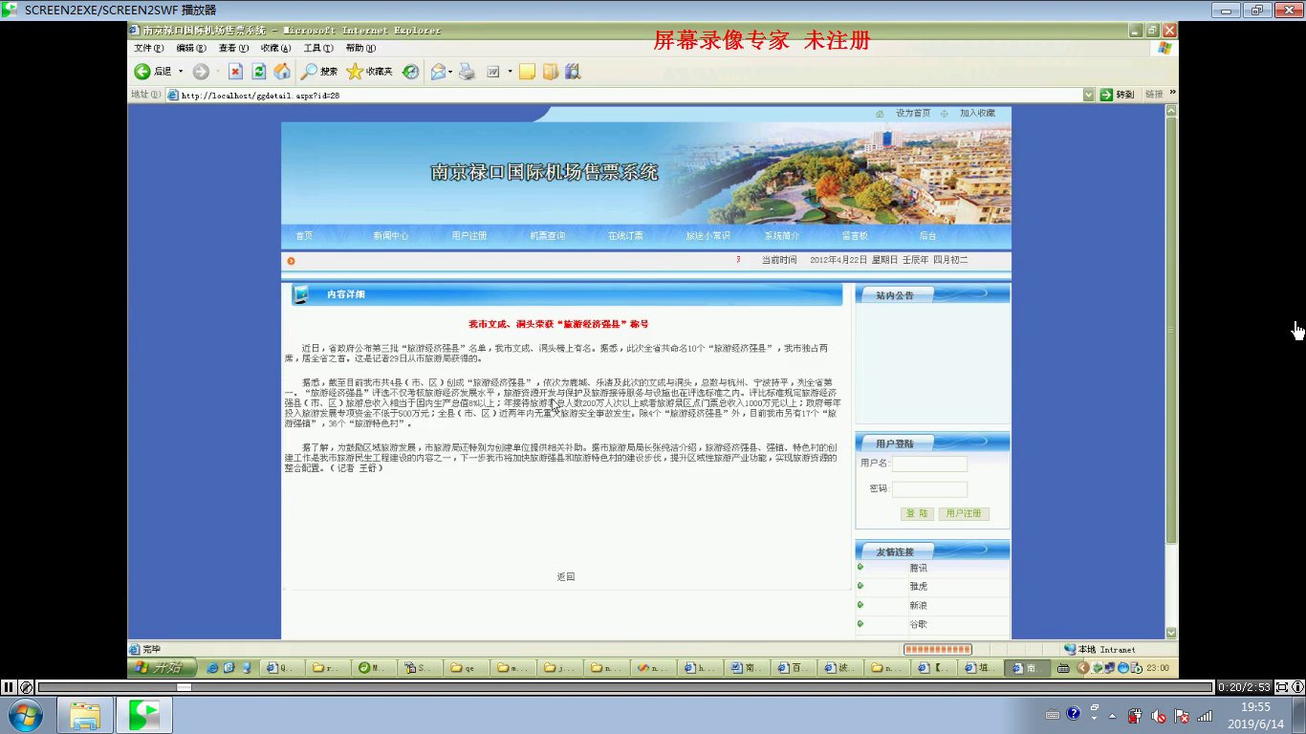Open 机票查询 navigation item
Screen dimensions: 1306x734
547,236
